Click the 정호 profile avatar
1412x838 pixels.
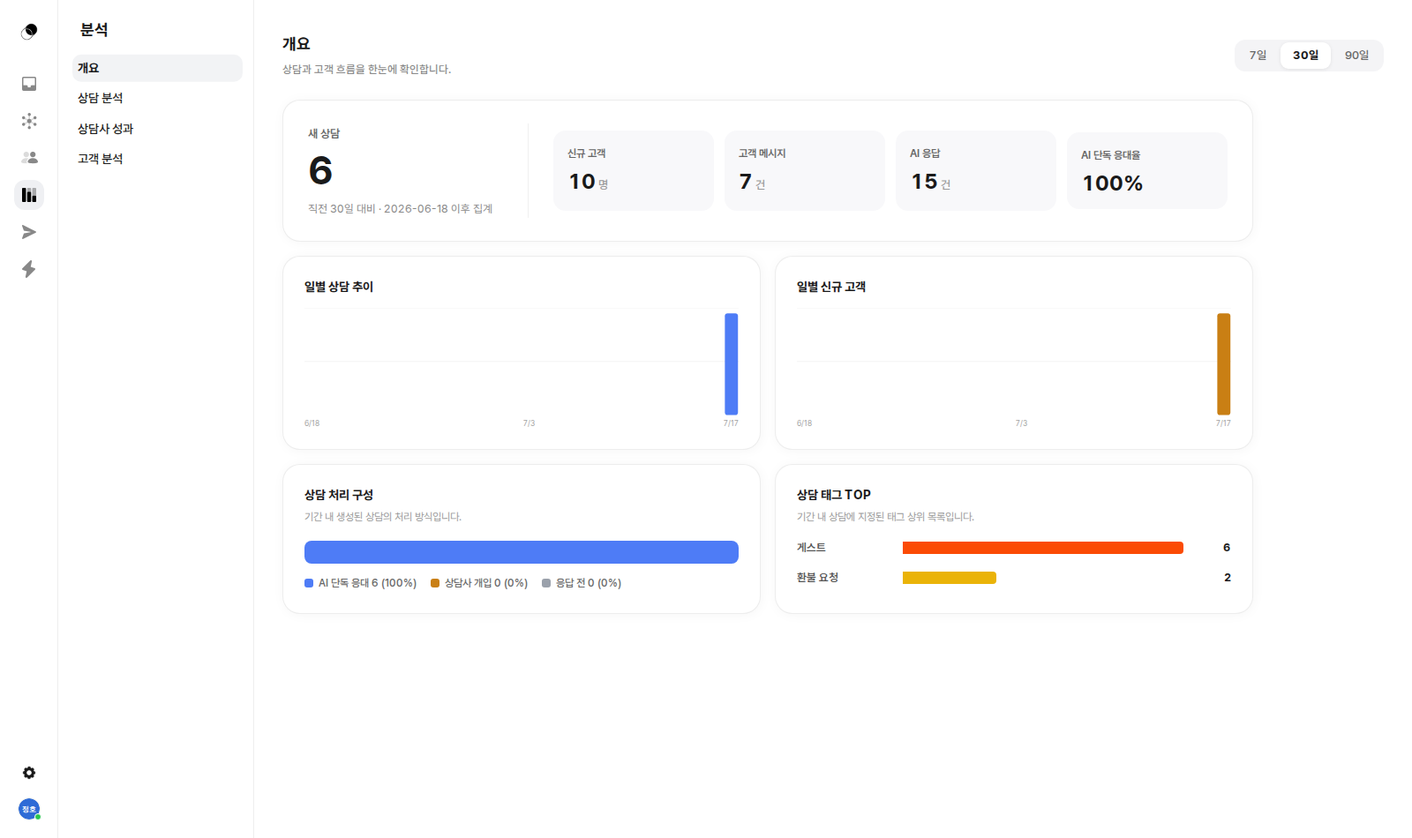(29, 809)
